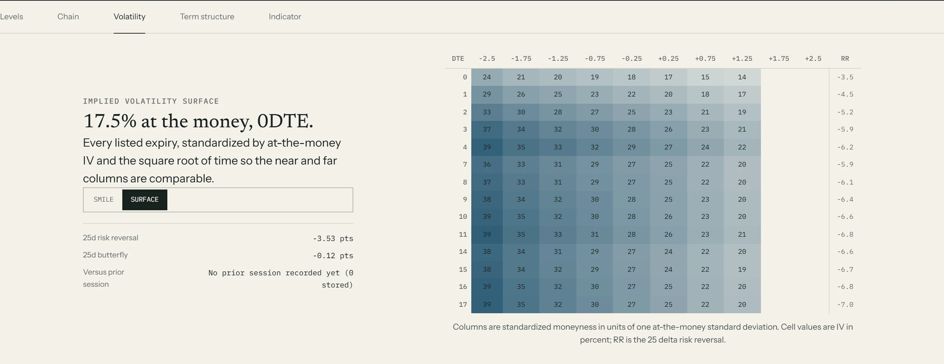Click the 25d risk reversal value -3.53 pts
944x364 pixels.
[x=333, y=238]
